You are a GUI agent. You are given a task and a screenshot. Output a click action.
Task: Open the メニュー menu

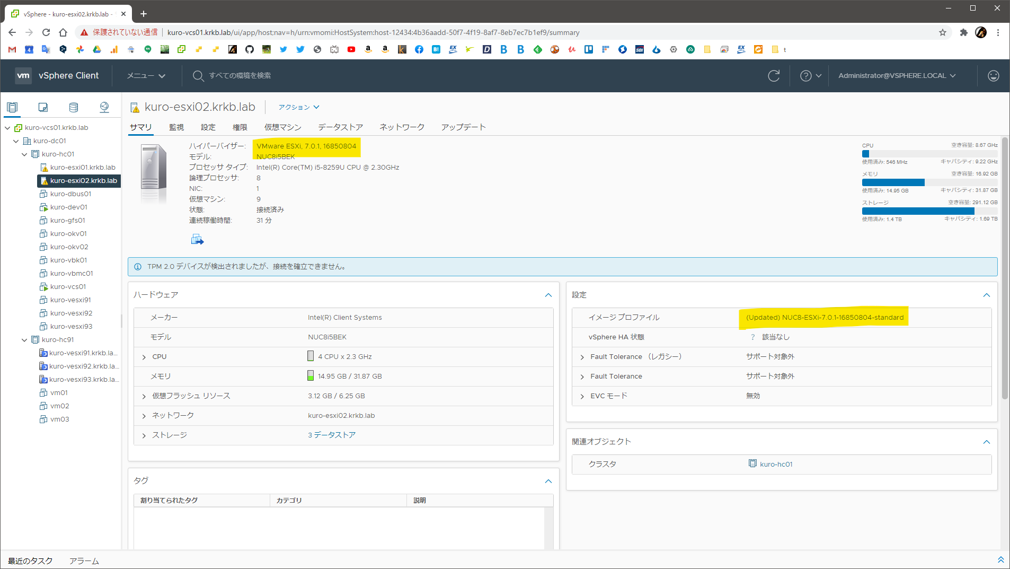coord(144,75)
